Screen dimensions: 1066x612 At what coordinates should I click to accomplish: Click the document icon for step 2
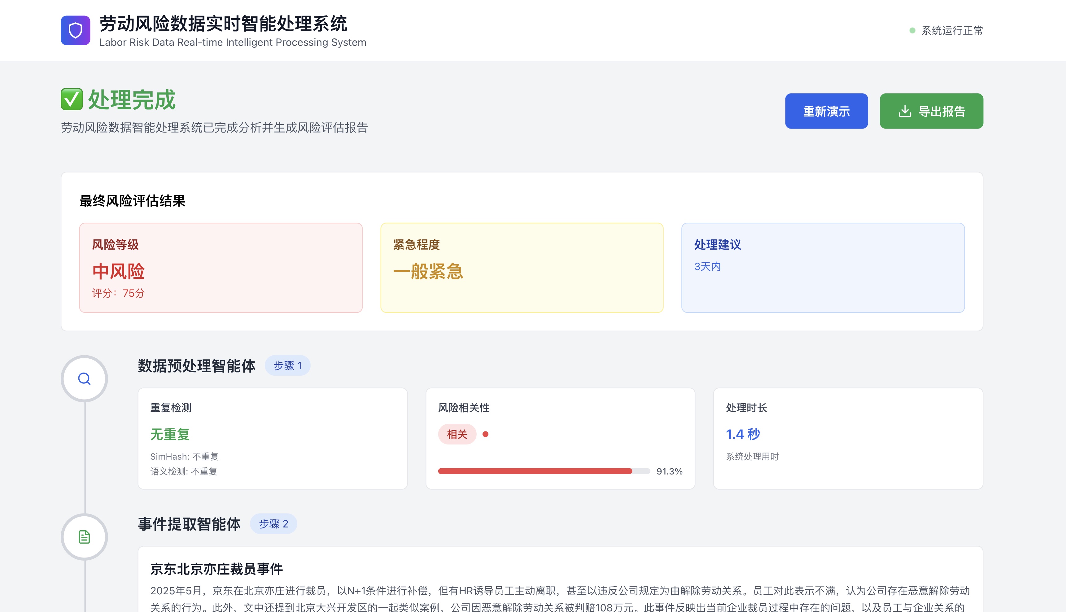pyautogui.click(x=85, y=537)
